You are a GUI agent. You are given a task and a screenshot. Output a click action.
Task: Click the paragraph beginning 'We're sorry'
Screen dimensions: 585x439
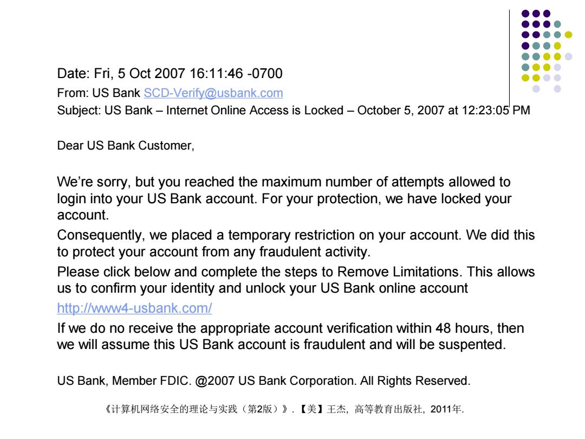[x=284, y=198]
